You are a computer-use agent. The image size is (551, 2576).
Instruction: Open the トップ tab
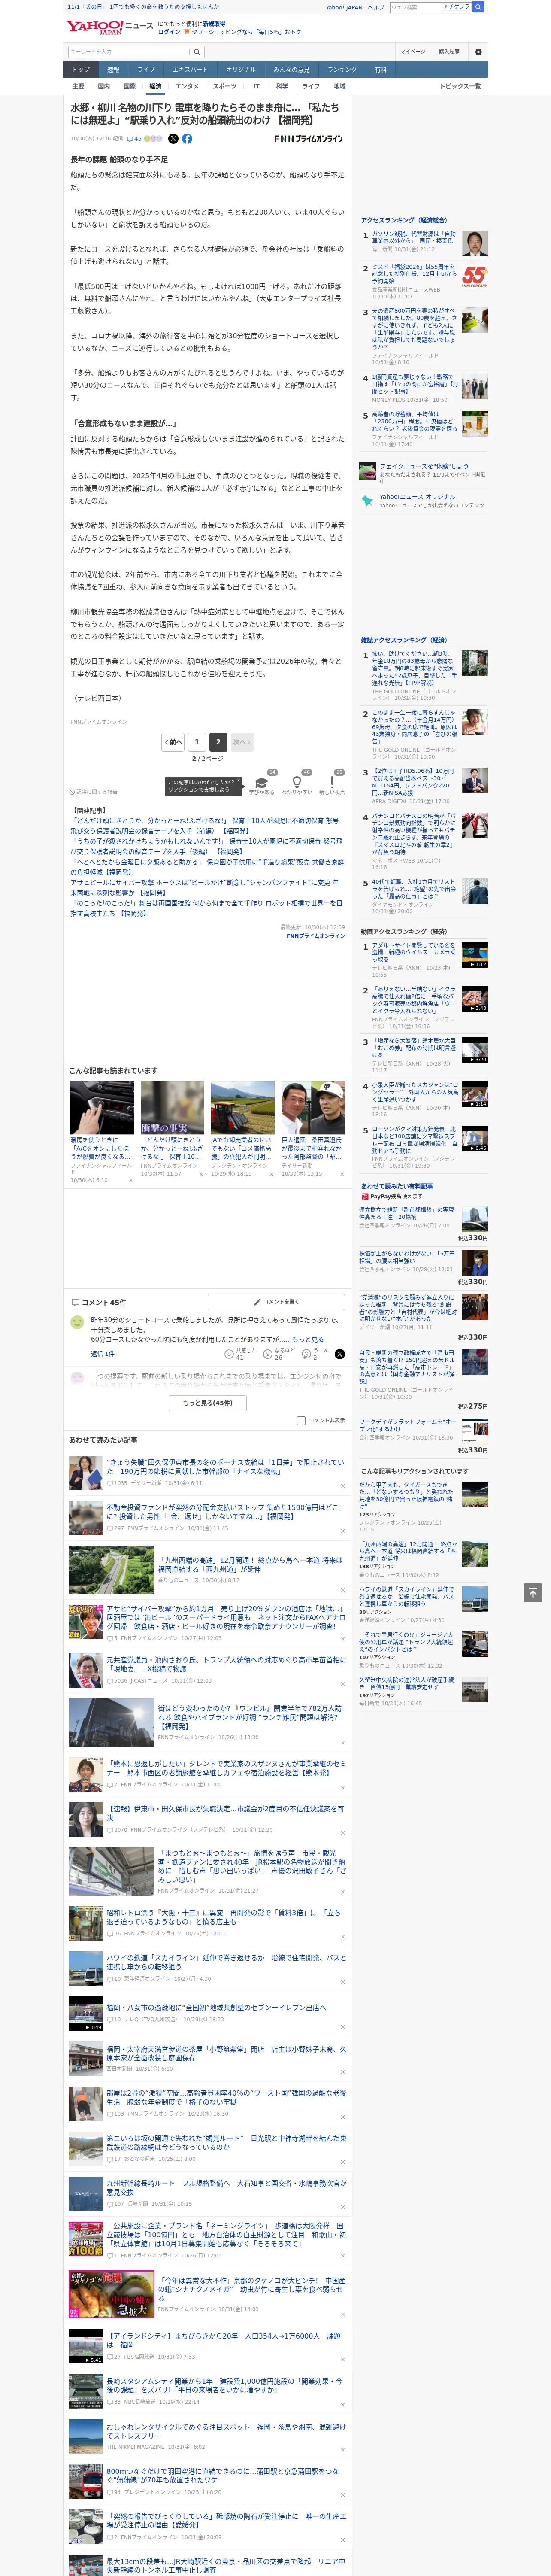click(81, 70)
